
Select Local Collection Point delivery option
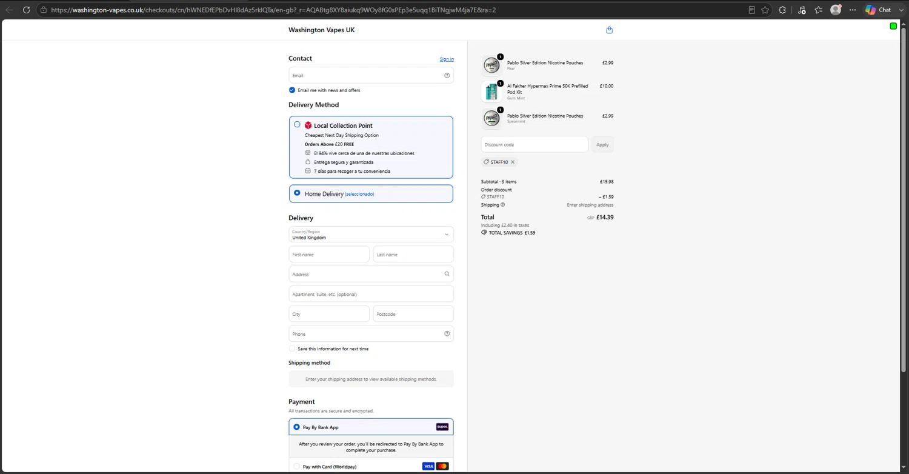(297, 125)
